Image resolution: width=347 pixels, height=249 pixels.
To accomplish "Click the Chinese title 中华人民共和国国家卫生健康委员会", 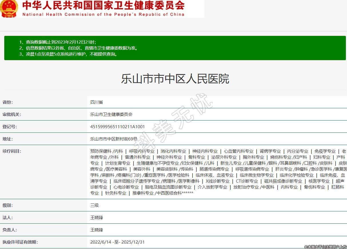I will pos(103,5).
